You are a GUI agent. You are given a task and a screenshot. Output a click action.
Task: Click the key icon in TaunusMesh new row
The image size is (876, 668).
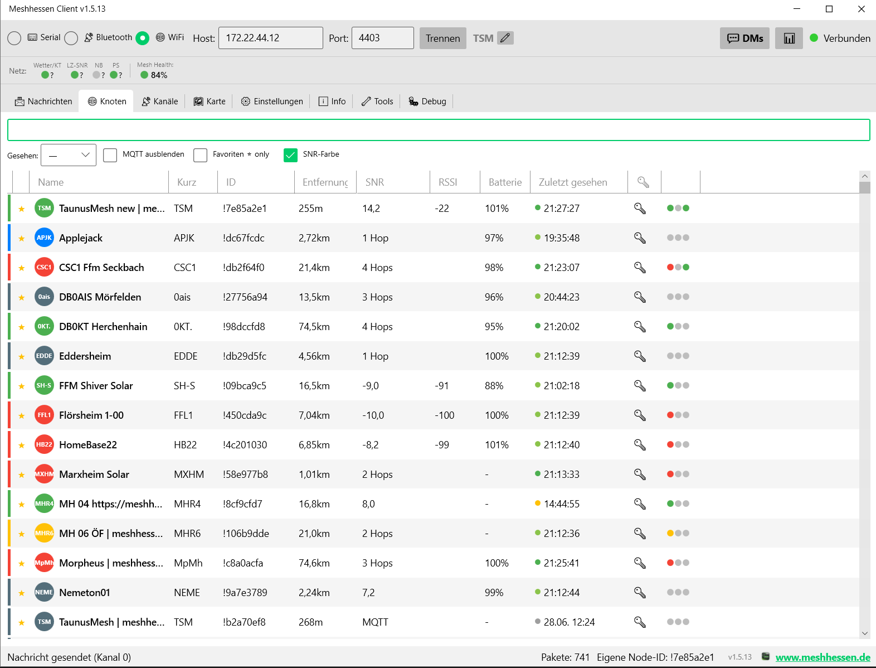click(640, 209)
